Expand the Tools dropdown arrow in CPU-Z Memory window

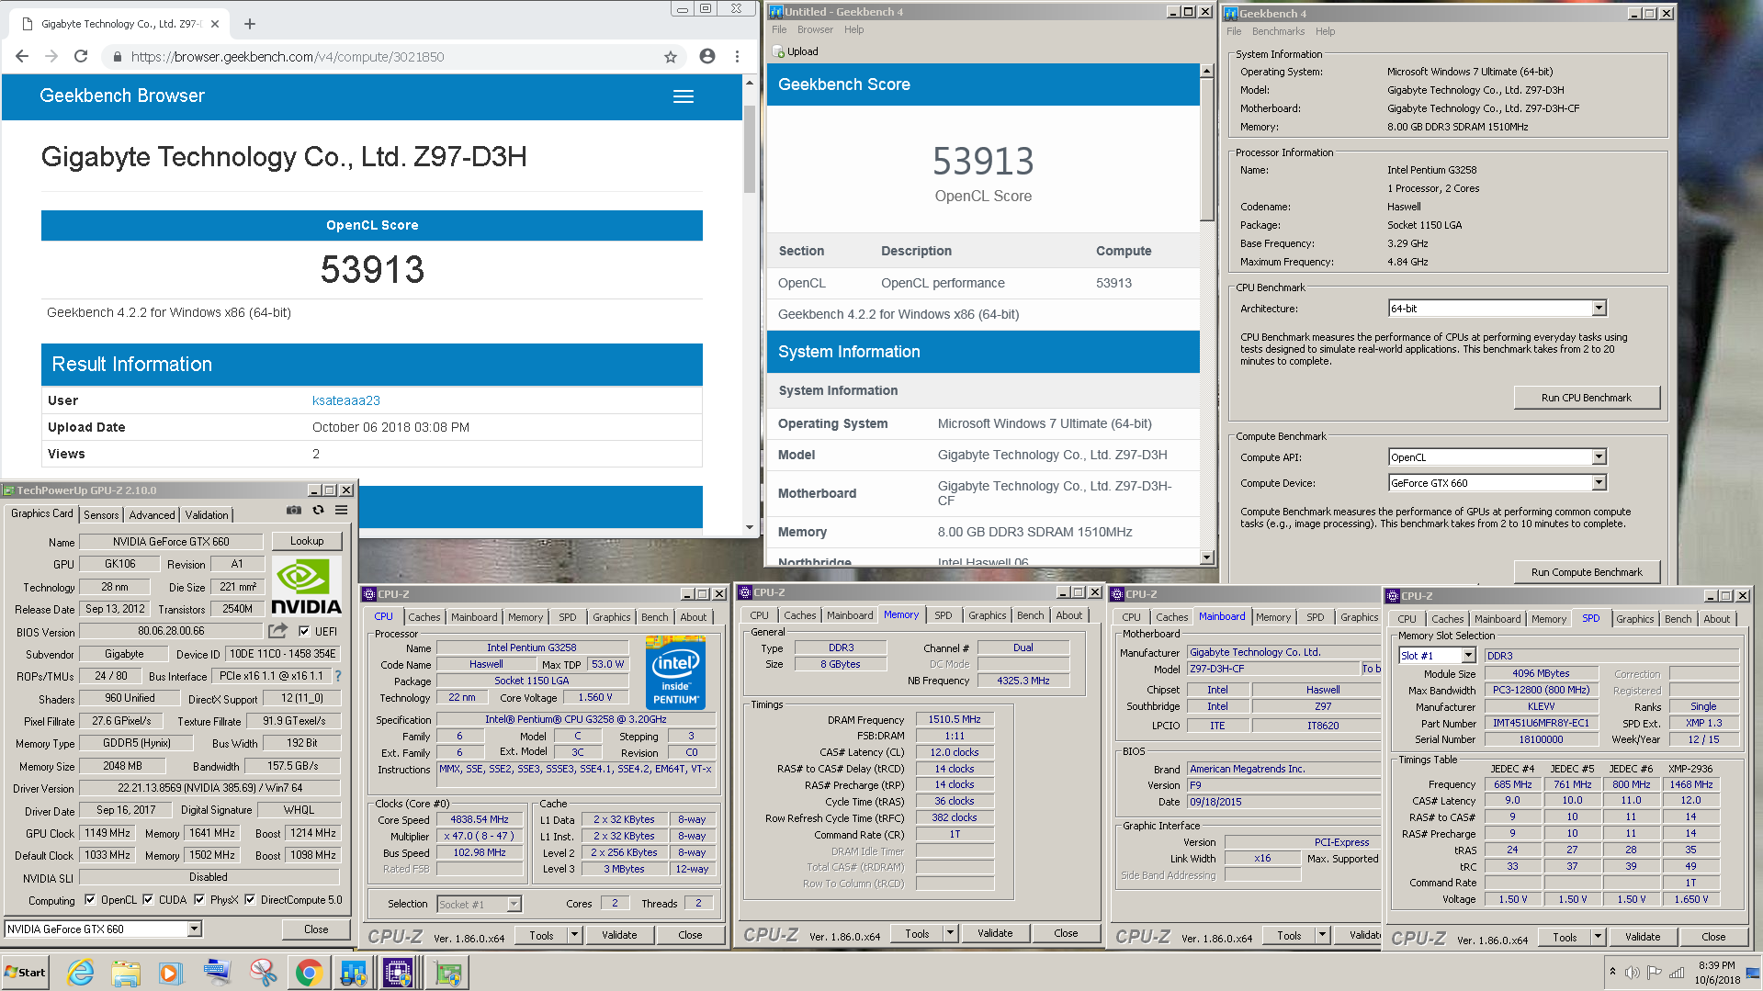[951, 933]
